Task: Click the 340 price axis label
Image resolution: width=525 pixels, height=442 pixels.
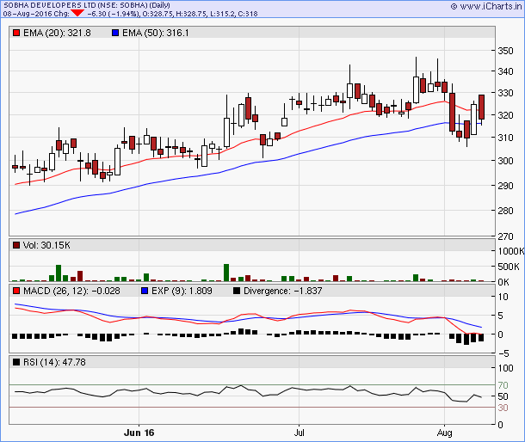Action: pyautogui.click(x=505, y=71)
